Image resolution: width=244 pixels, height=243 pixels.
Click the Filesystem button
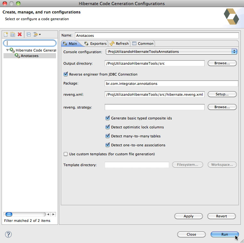coord(188,165)
